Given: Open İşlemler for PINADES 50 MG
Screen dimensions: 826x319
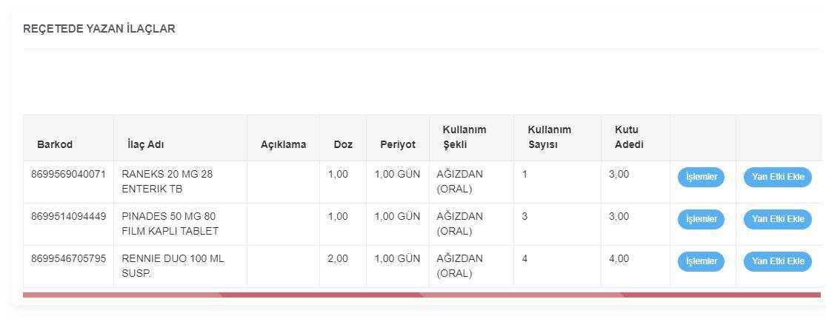Looking at the screenshot, I should [700, 219].
